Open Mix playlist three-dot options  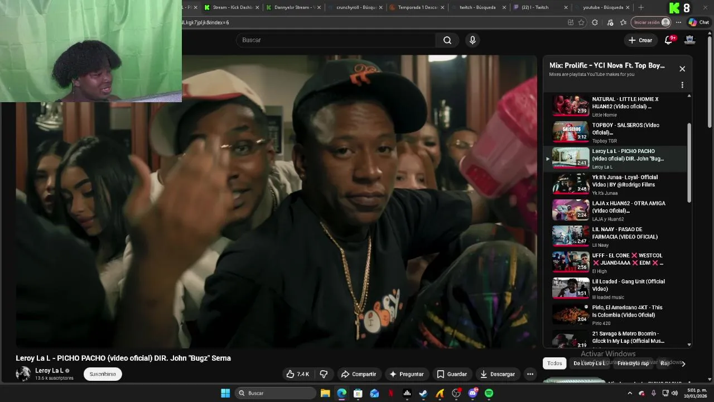tap(682, 85)
